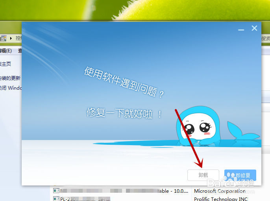This screenshot has height=201, width=270.
Task: Click the 关闭 Windows features link
Action: [x=11, y=88]
